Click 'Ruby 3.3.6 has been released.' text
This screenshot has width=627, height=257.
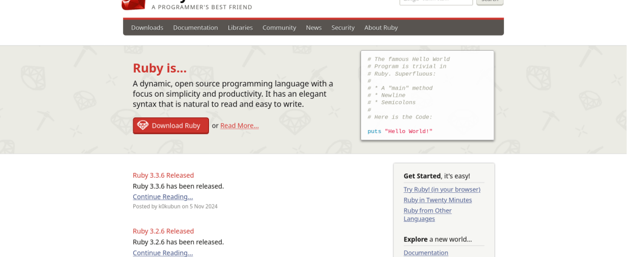tap(178, 186)
